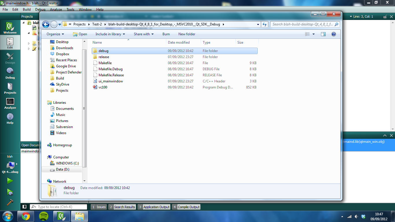The width and height of the screenshot is (395, 222).
Task: Open the Organize dropdown menu
Action: (55, 34)
